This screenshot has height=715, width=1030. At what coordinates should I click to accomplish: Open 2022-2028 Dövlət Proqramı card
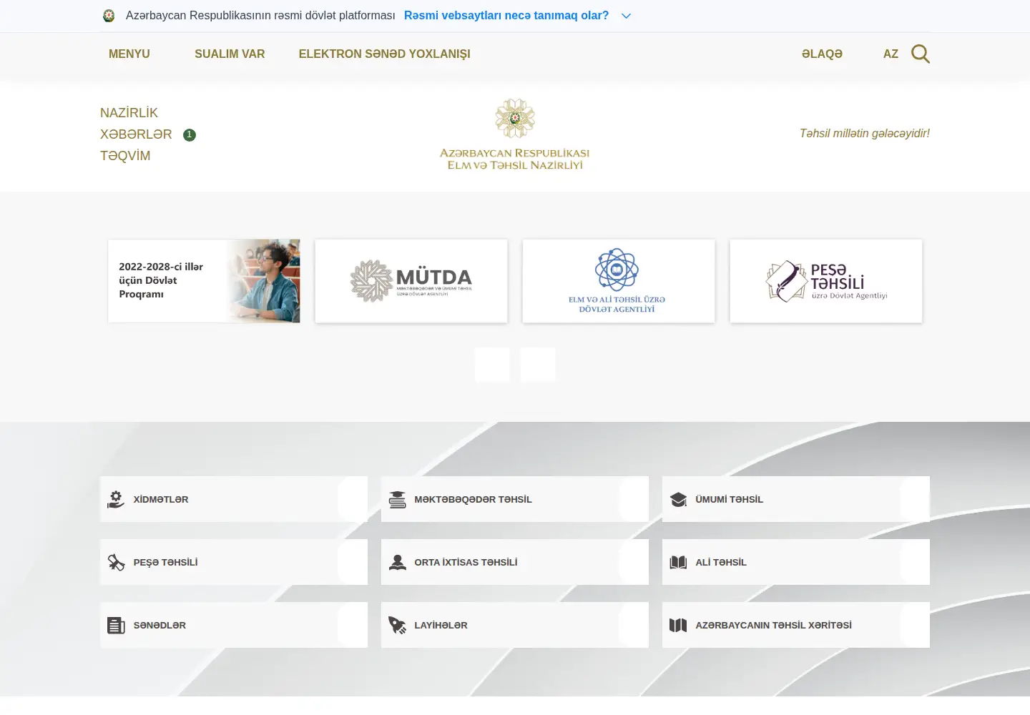(x=204, y=281)
